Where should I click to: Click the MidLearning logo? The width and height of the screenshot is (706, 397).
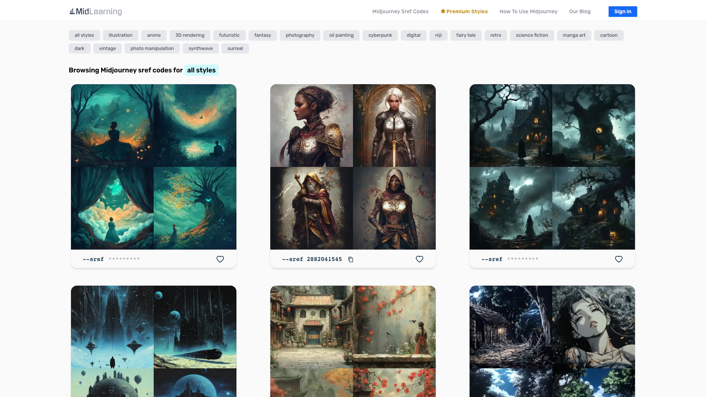[x=96, y=11]
